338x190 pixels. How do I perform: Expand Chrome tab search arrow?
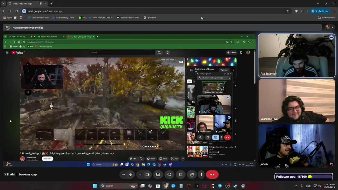click(x=3, y=4)
